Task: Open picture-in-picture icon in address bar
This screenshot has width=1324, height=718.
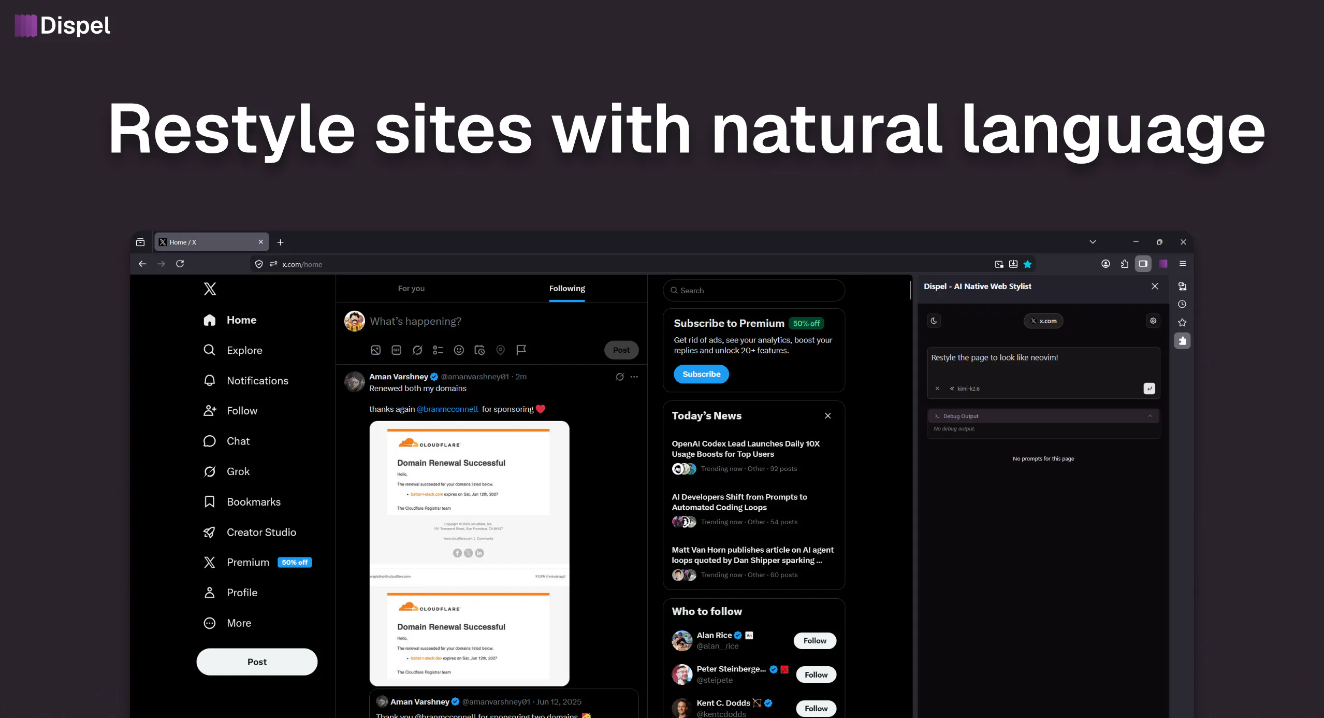Action: (999, 264)
